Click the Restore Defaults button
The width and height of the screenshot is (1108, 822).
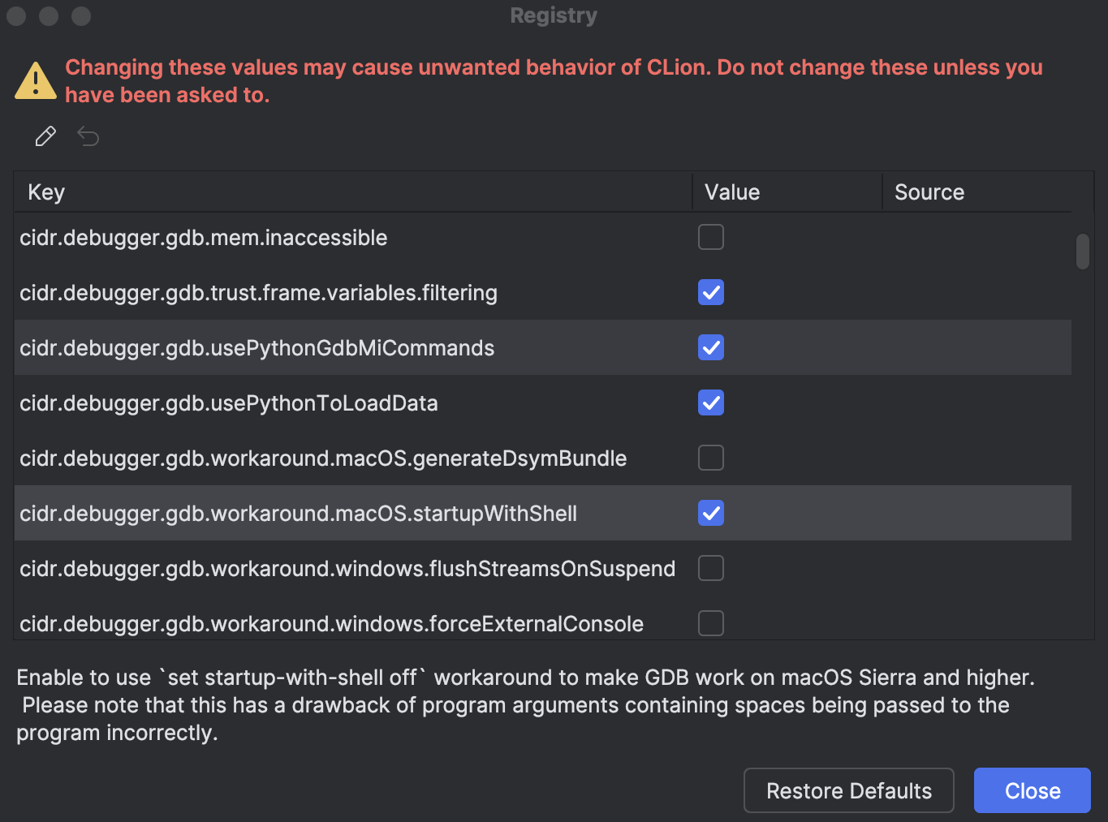[848, 790]
